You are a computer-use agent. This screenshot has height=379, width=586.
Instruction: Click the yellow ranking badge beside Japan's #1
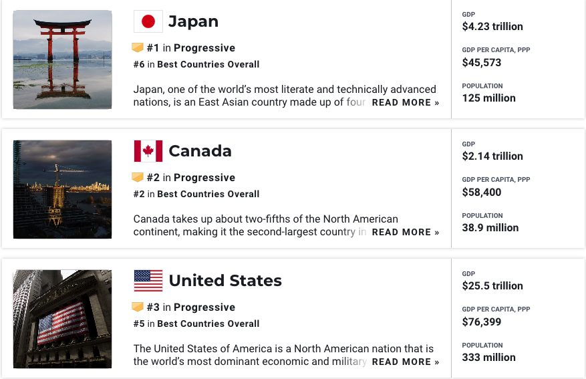[x=138, y=47]
